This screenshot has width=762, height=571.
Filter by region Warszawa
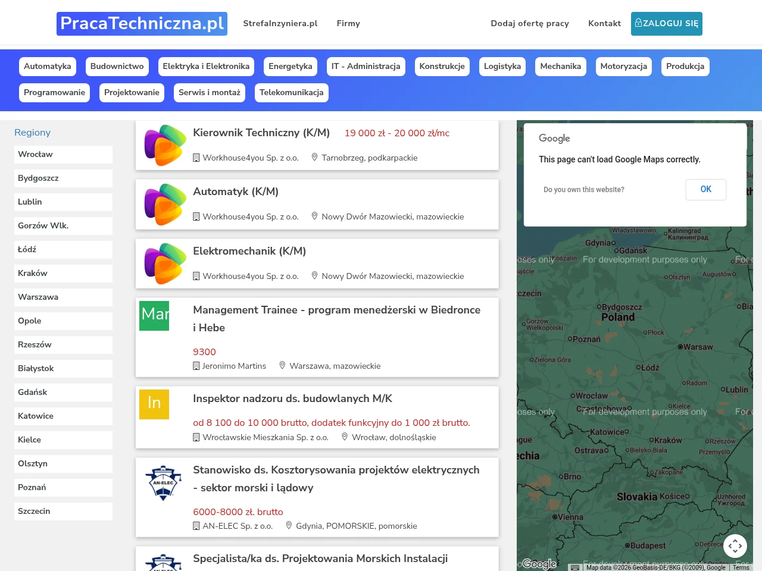[x=63, y=297]
